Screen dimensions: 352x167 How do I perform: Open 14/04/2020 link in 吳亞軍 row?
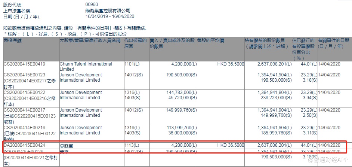tap(329, 145)
